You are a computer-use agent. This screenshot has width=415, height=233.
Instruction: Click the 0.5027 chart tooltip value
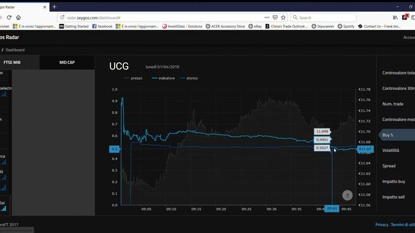pyautogui.click(x=322, y=148)
